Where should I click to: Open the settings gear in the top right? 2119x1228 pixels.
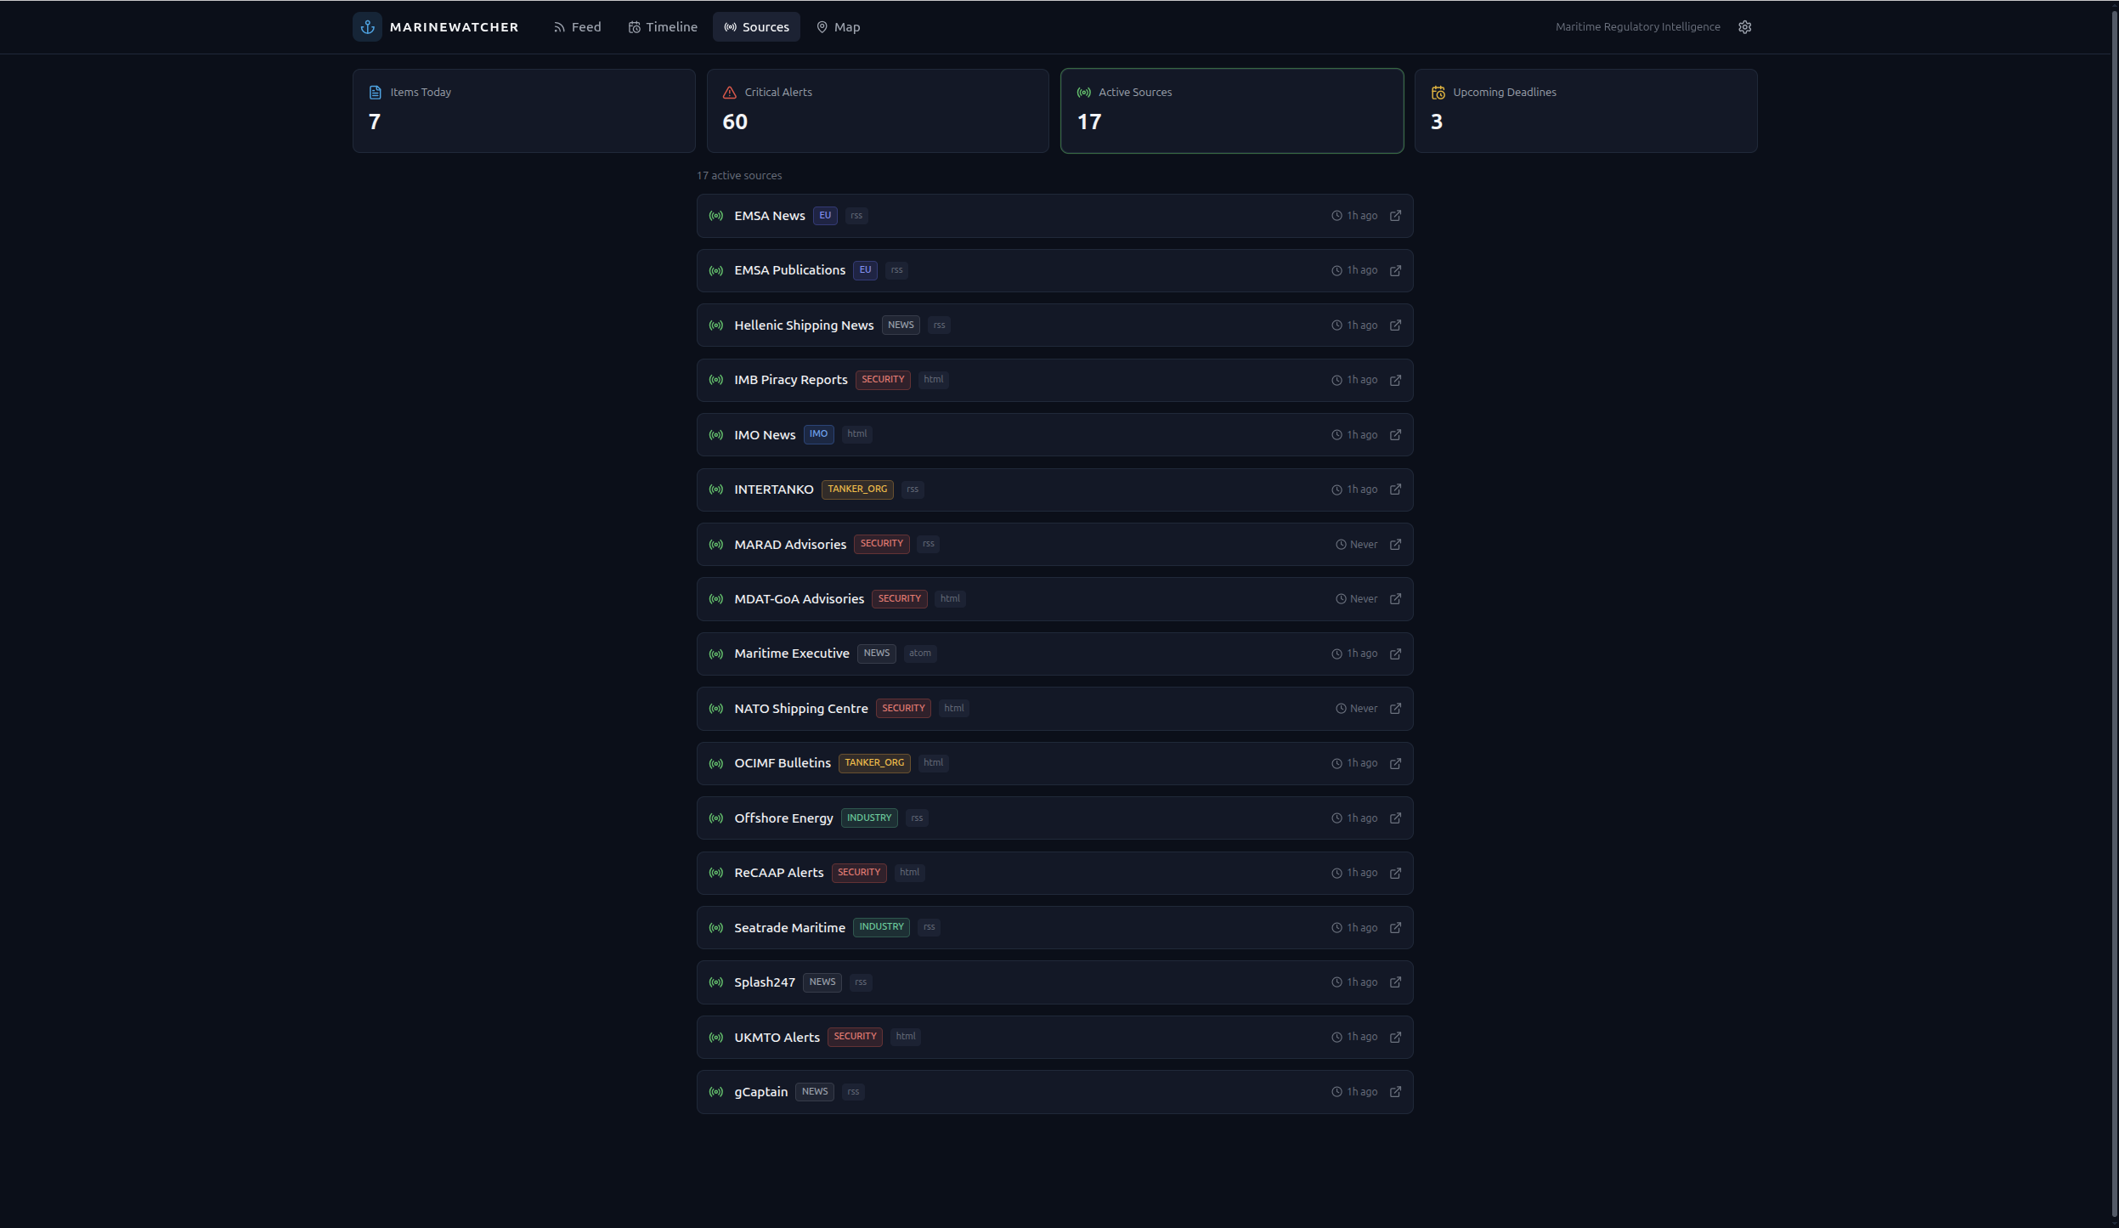(1745, 26)
